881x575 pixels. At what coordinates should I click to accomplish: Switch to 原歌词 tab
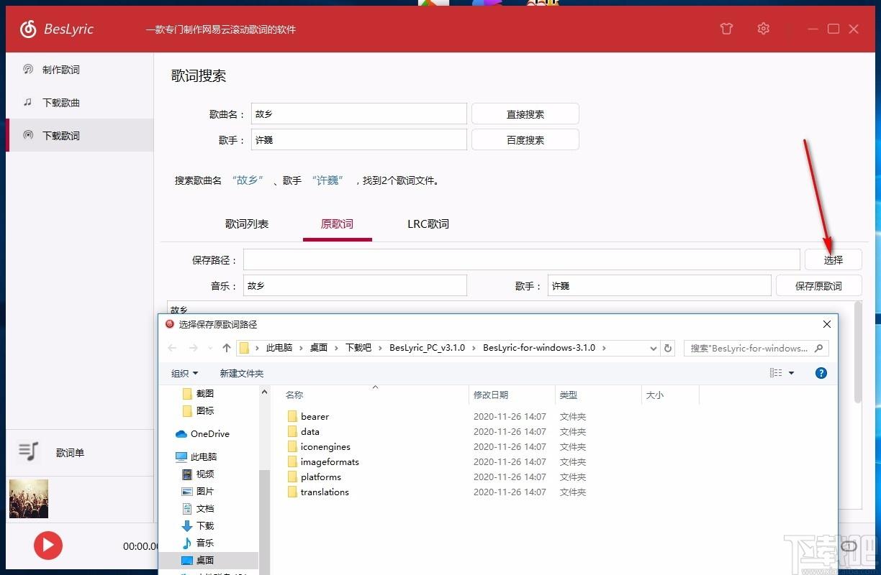click(x=338, y=224)
